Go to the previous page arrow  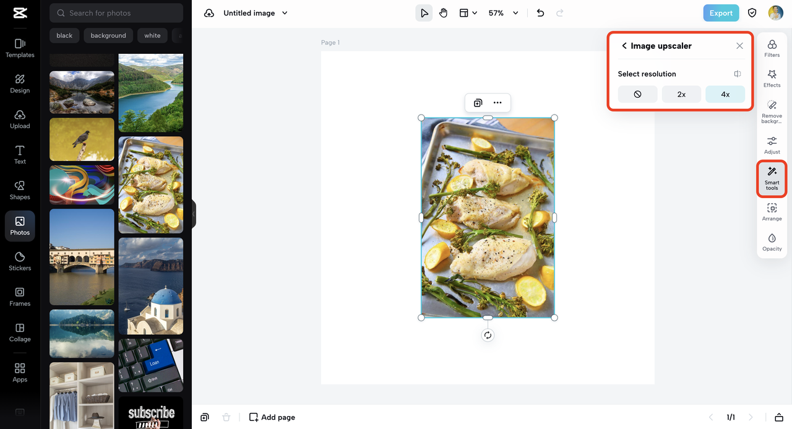(x=711, y=417)
